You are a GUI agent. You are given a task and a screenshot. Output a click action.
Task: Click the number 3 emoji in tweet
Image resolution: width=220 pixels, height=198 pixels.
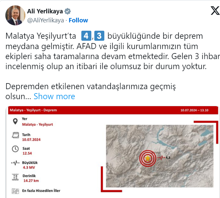pos(99,36)
